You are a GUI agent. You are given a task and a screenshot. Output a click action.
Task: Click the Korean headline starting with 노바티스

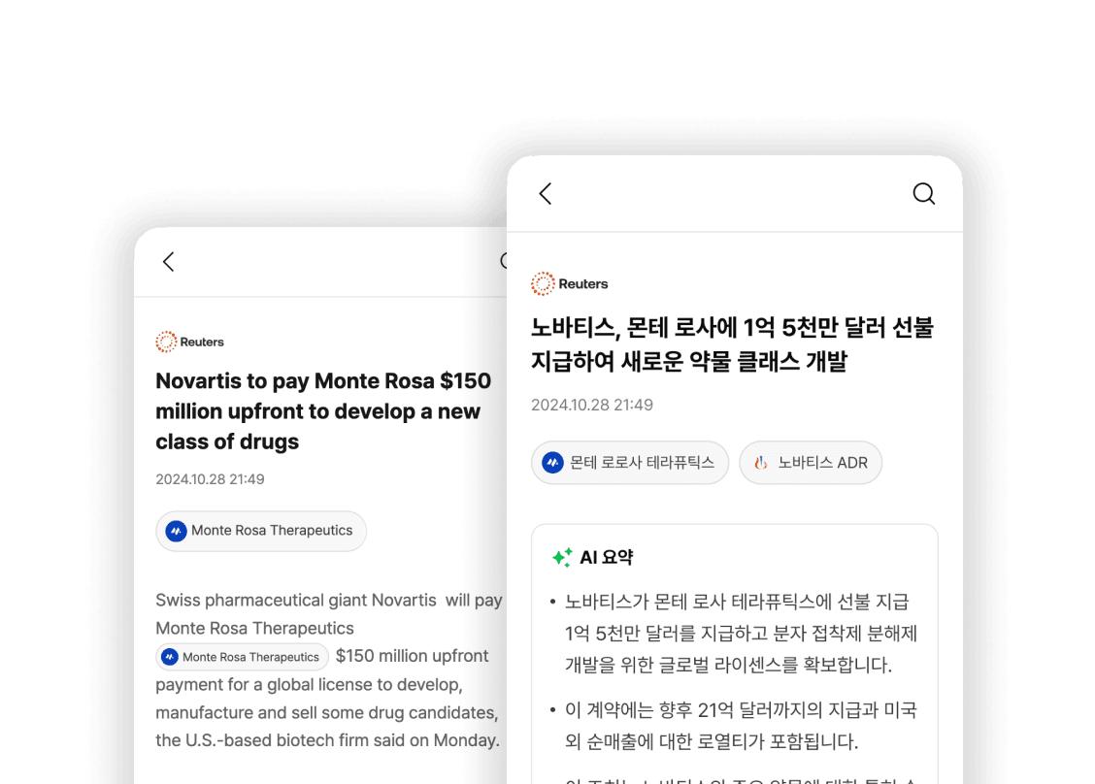pos(731,344)
